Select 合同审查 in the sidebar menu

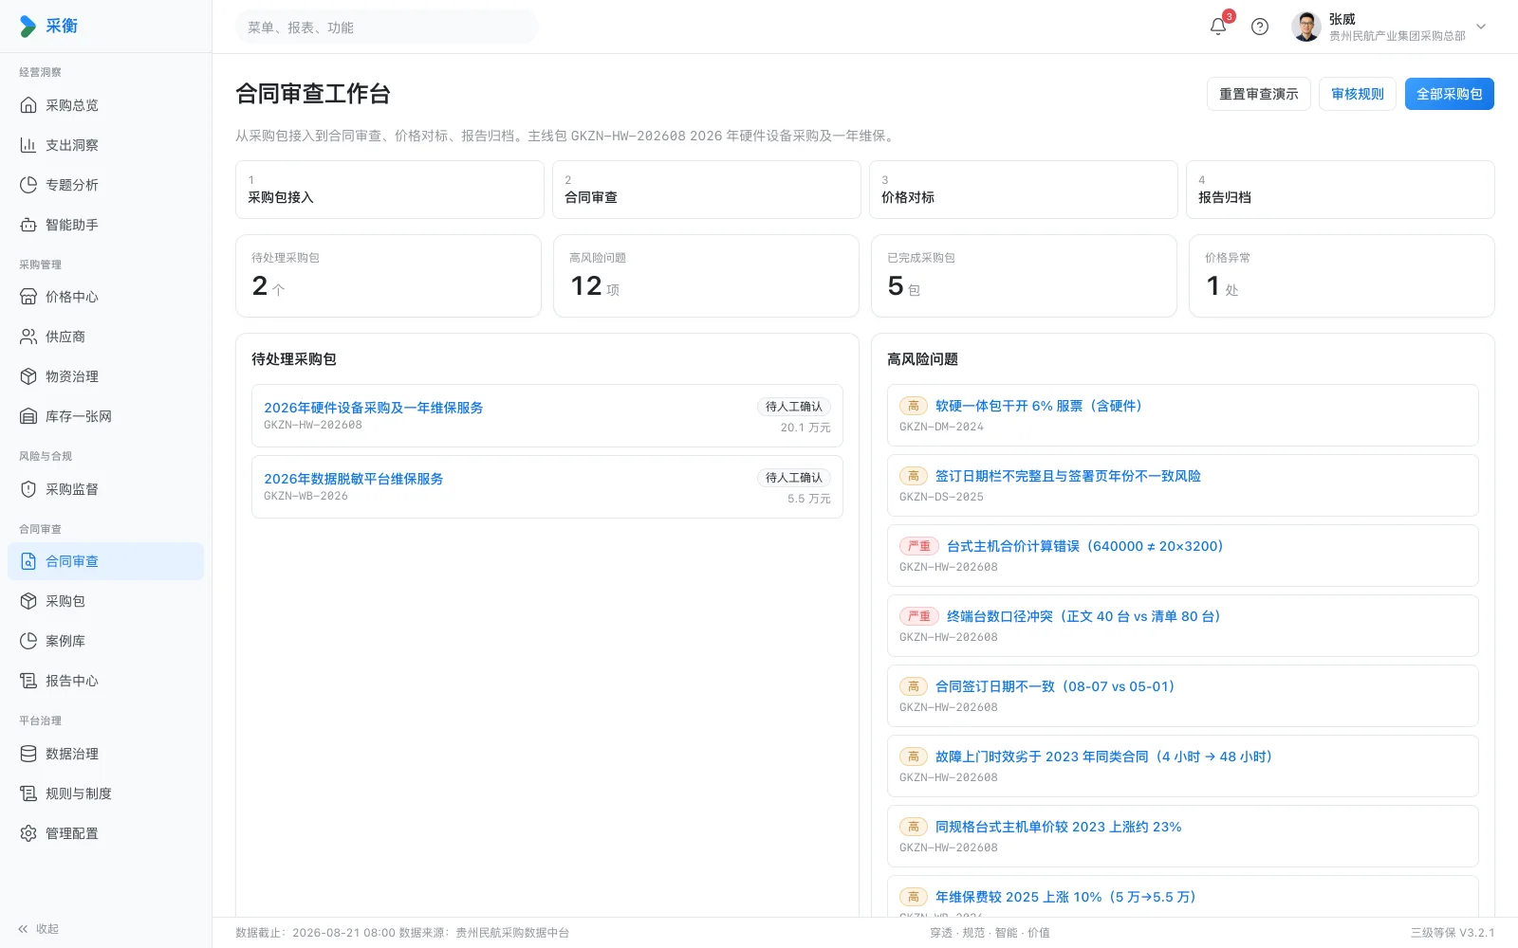105,561
